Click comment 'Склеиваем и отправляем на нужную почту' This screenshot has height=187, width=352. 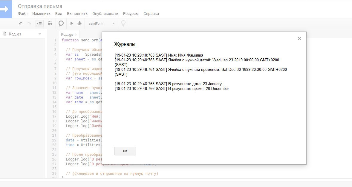pos(112,174)
